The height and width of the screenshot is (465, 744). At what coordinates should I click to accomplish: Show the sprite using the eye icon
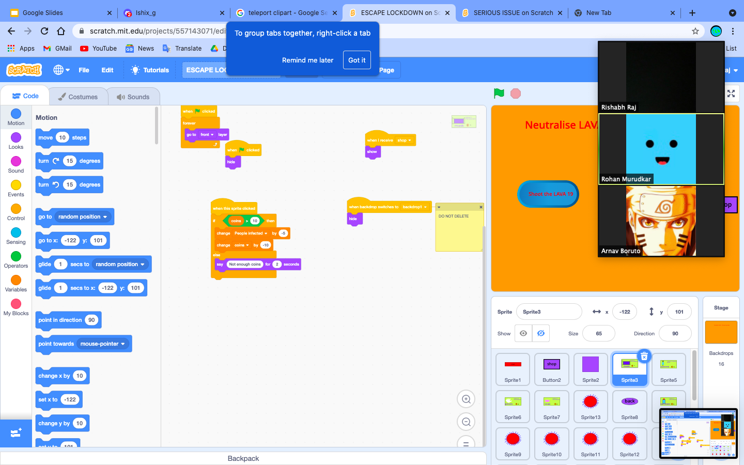coord(523,333)
